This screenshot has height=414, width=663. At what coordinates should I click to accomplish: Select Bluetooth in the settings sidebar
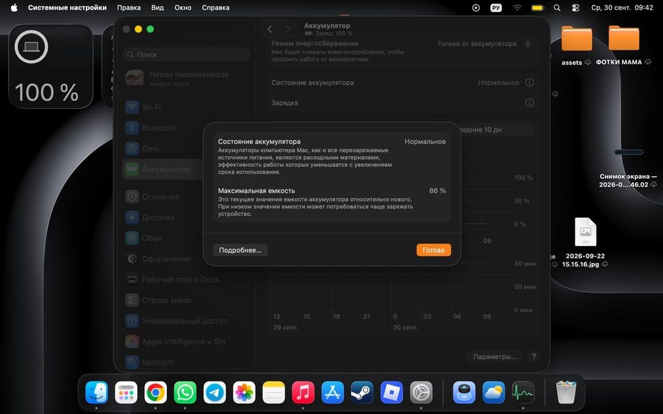tap(186, 128)
